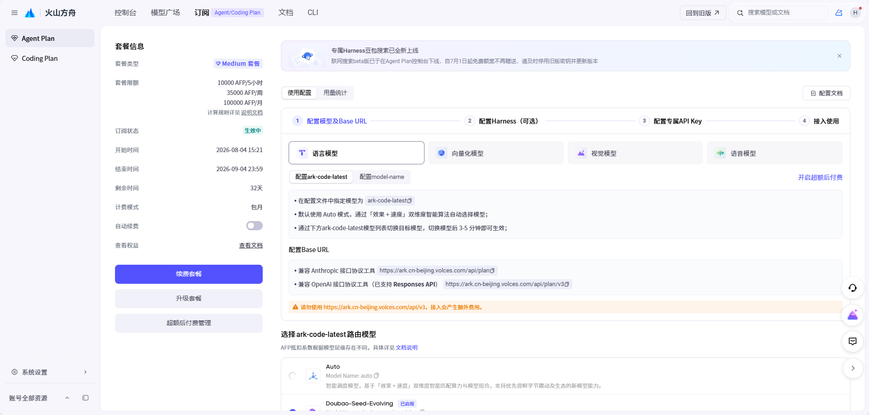The height and width of the screenshot is (415, 869).
Task: Go to step 3 配置专属API Key
Action: tap(671, 121)
